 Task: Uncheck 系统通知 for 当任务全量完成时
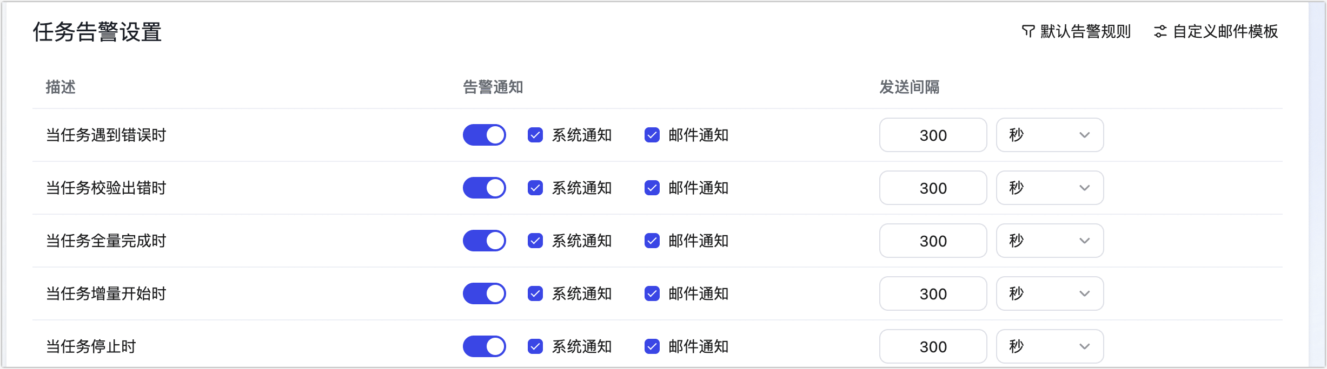(535, 241)
